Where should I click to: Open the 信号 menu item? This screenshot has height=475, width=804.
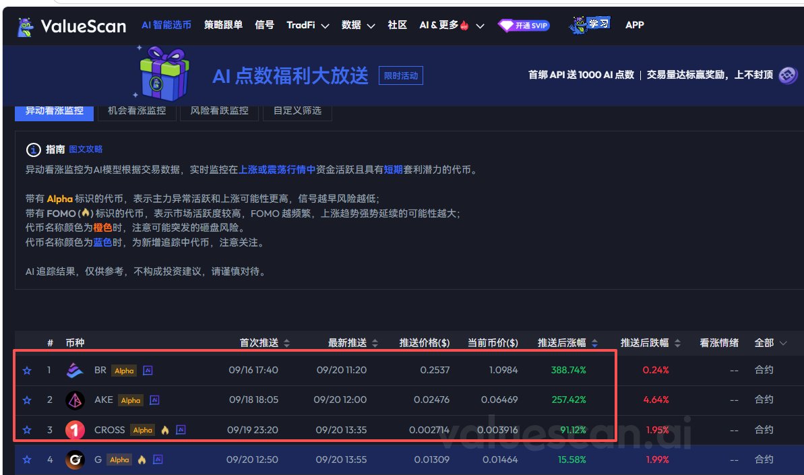coord(265,25)
